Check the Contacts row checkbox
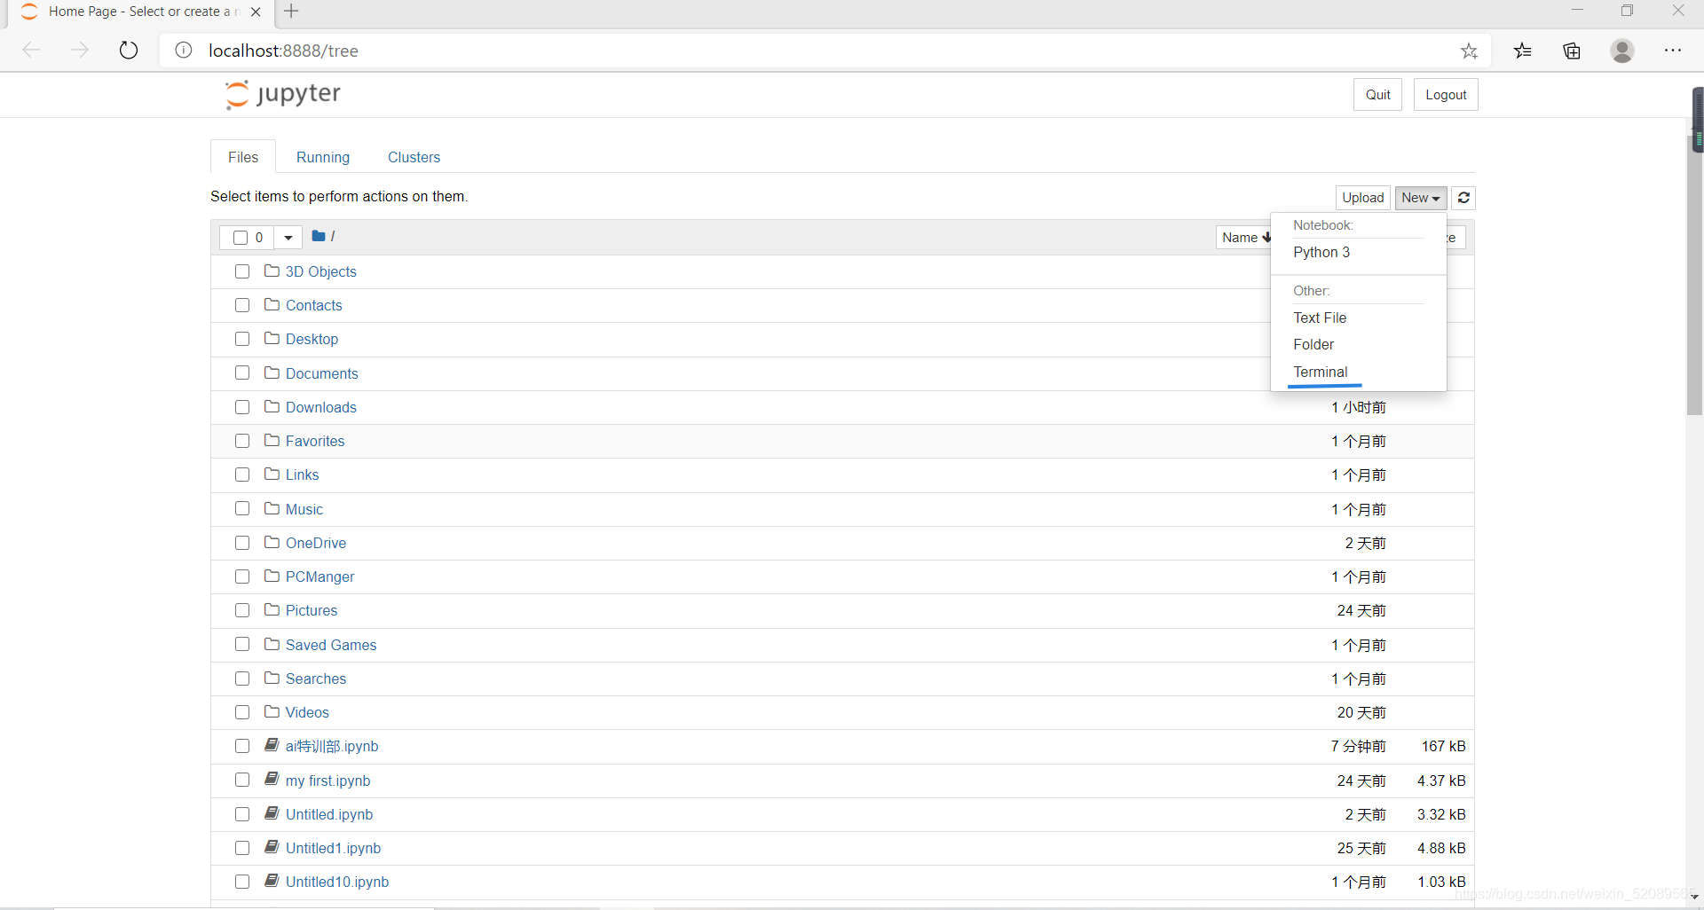The height and width of the screenshot is (910, 1704). [242, 305]
